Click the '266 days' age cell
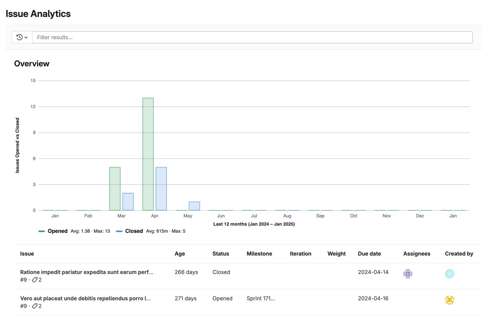The height and width of the screenshot is (327, 490). 186,272
